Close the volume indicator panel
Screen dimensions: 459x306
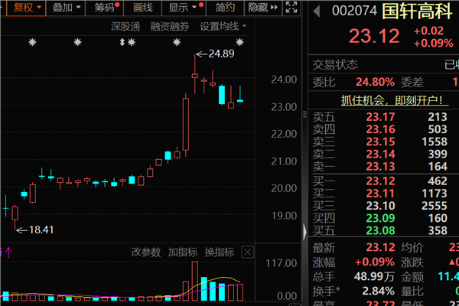click(x=247, y=252)
